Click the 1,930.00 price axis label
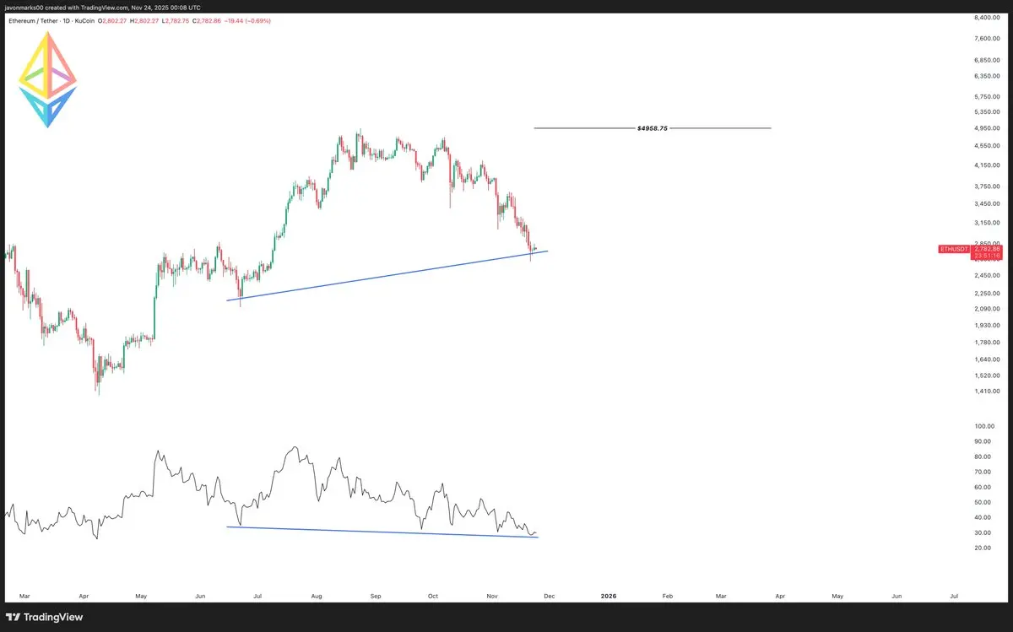This screenshot has height=632, width=1013. (x=987, y=326)
